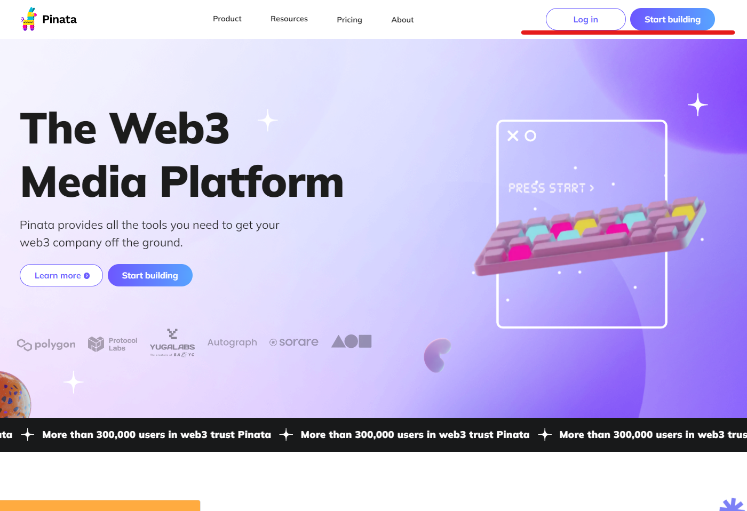
Task: Click the Polygon partner logo
Action: (x=46, y=345)
